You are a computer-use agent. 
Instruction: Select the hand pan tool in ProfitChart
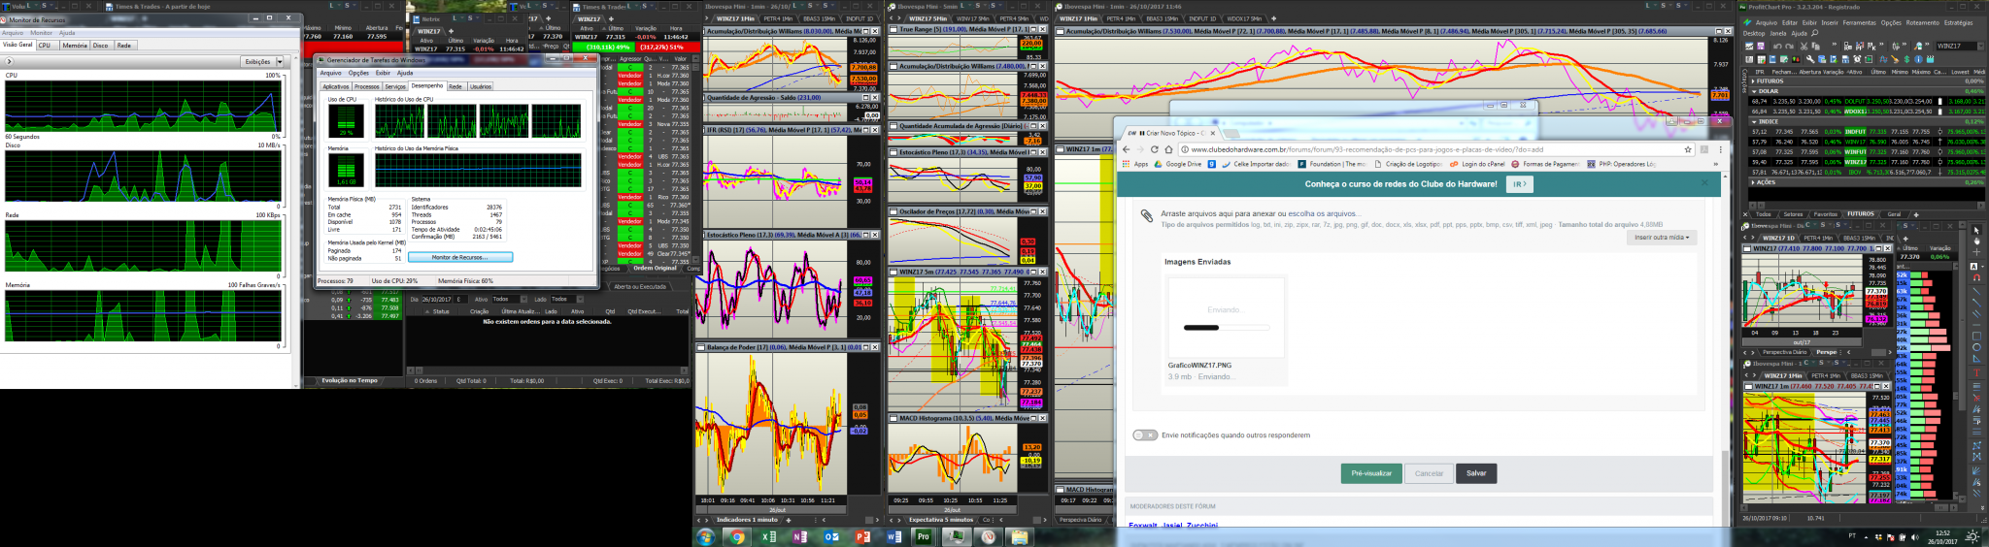[1975, 241]
